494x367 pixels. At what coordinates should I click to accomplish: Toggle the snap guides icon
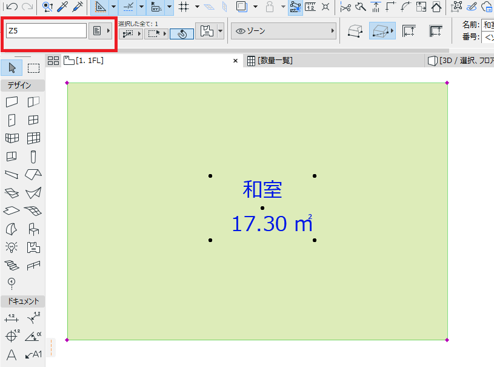(x=128, y=7)
